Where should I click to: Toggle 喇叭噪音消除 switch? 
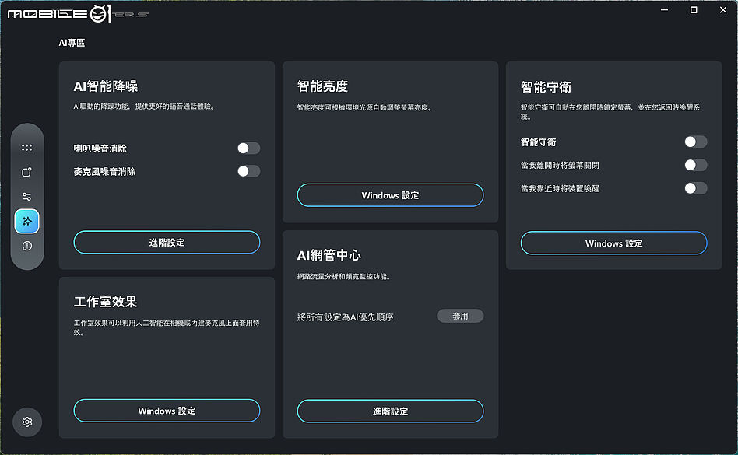(248, 149)
